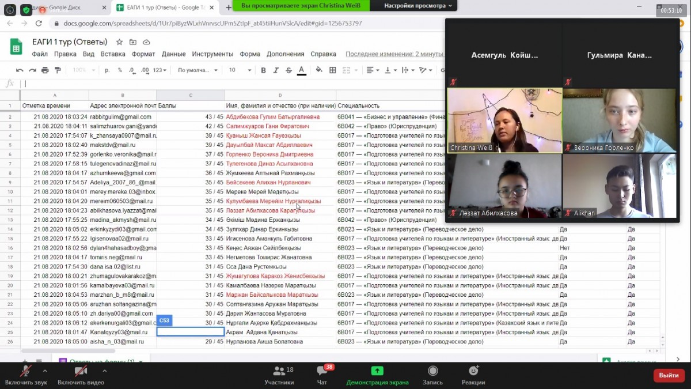Image resolution: width=691 pixels, height=389 pixels.
Task: Click Вероника Горленко video thumbnail
Action: (x=620, y=120)
